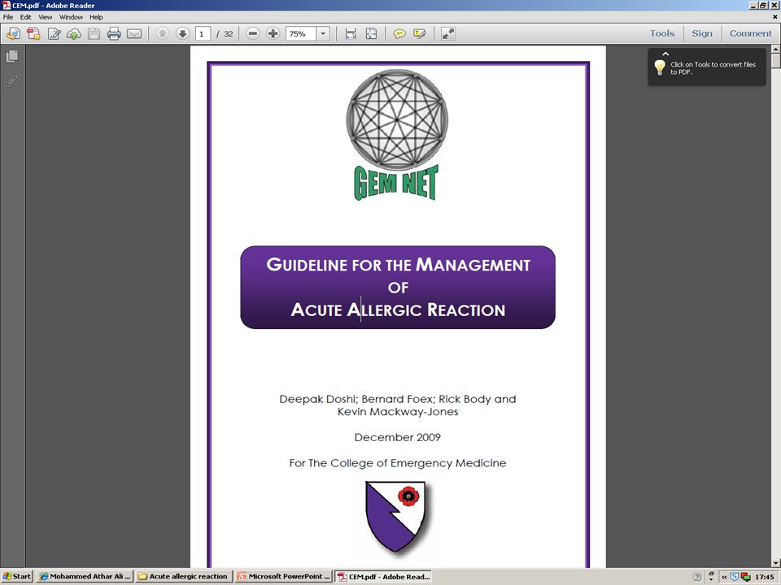The height and width of the screenshot is (585, 781).
Task: Click 'For The College of Emergency Medicine' text
Action: click(398, 463)
